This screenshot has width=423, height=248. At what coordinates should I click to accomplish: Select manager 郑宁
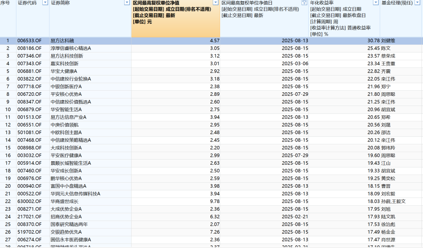click(386, 86)
